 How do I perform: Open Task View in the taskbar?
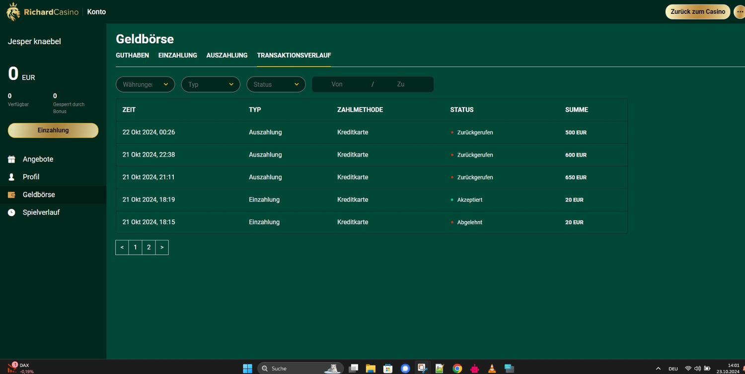[x=354, y=368]
